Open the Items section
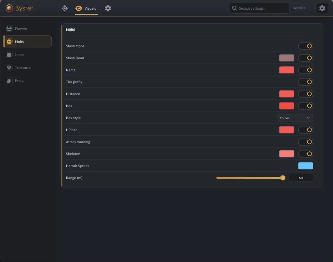 (28, 55)
